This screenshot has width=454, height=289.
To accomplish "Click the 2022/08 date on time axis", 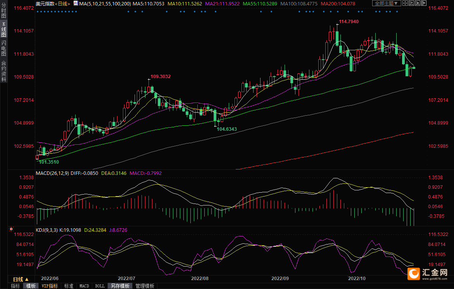I will point(200,278).
